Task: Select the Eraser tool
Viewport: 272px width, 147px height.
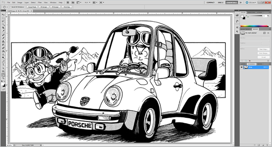Action: [3, 48]
